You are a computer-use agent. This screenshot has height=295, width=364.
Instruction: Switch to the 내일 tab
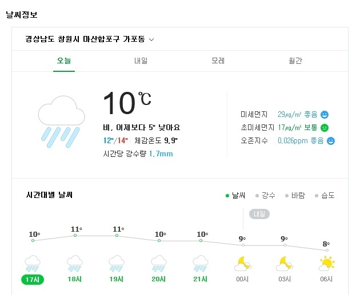pos(141,60)
